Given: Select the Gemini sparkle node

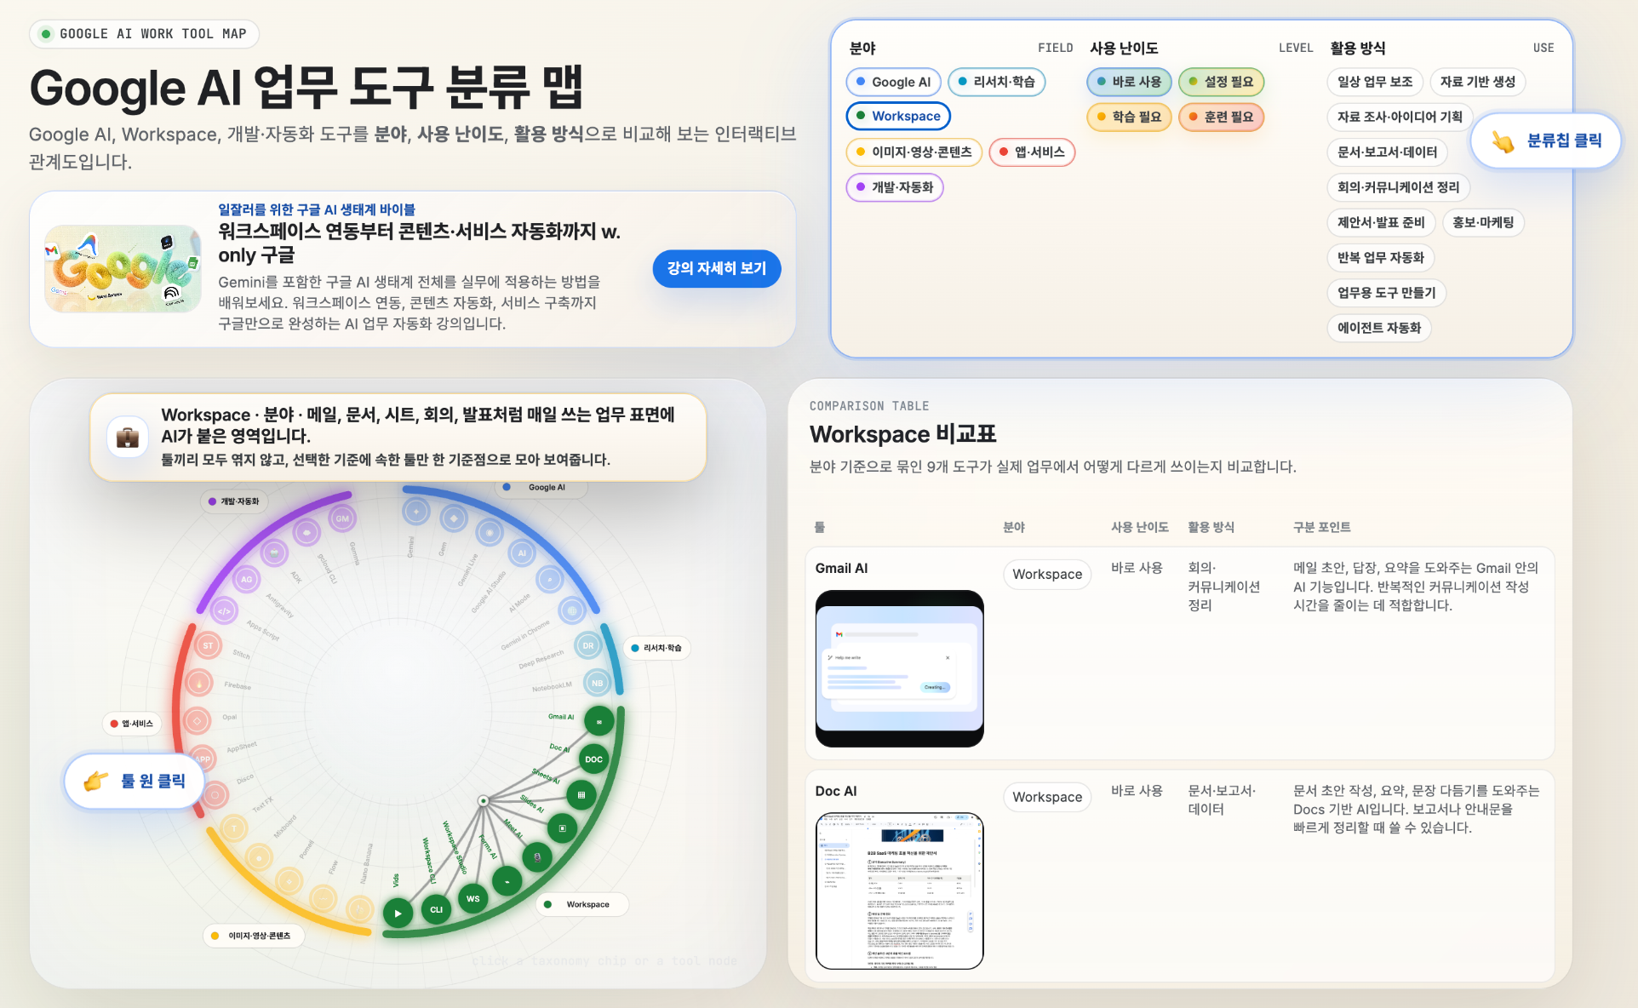Looking at the screenshot, I should 416,512.
